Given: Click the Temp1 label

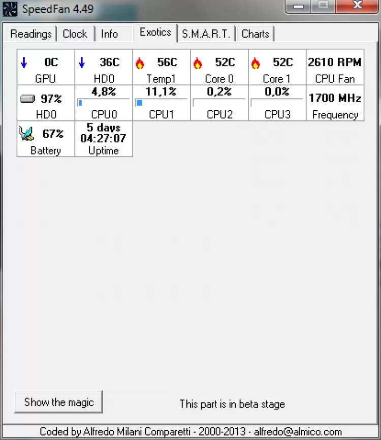Looking at the screenshot, I should click(162, 79).
